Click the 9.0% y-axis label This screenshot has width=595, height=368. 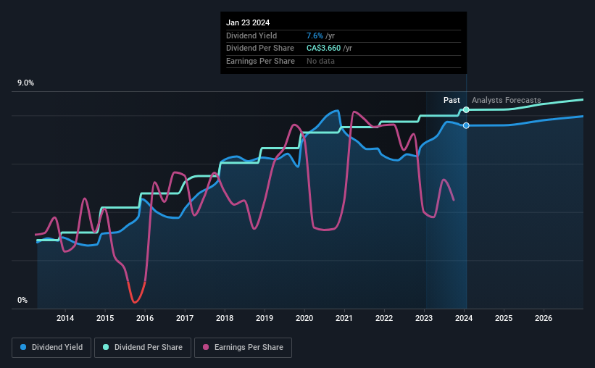[x=25, y=83]
